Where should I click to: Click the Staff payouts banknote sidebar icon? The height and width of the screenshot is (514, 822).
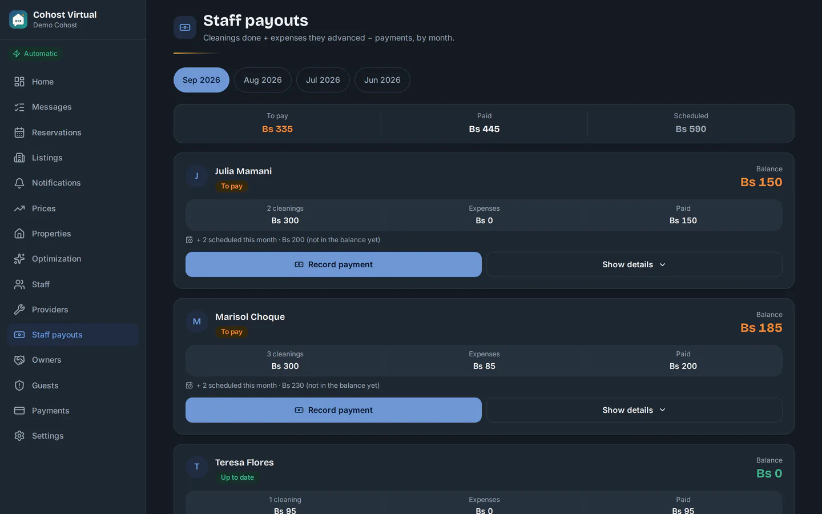(19, 335)
